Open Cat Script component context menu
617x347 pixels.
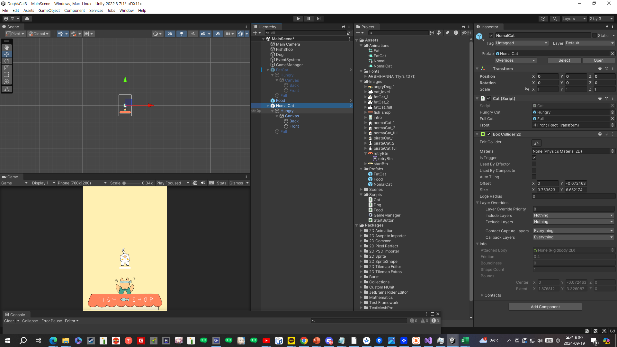[613, 99]
